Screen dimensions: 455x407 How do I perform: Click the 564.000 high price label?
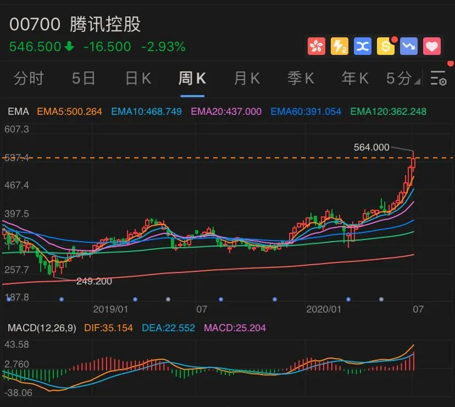click(371, 147)
